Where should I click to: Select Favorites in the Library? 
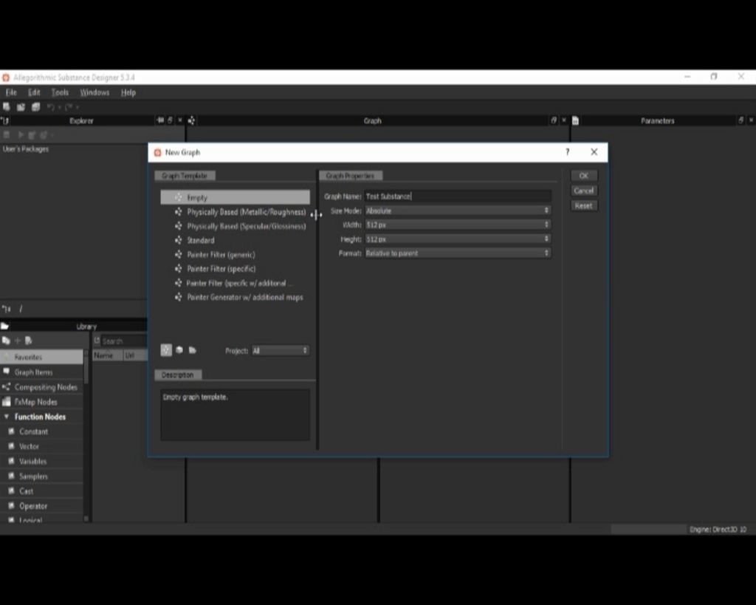click(x=41, y=357)
